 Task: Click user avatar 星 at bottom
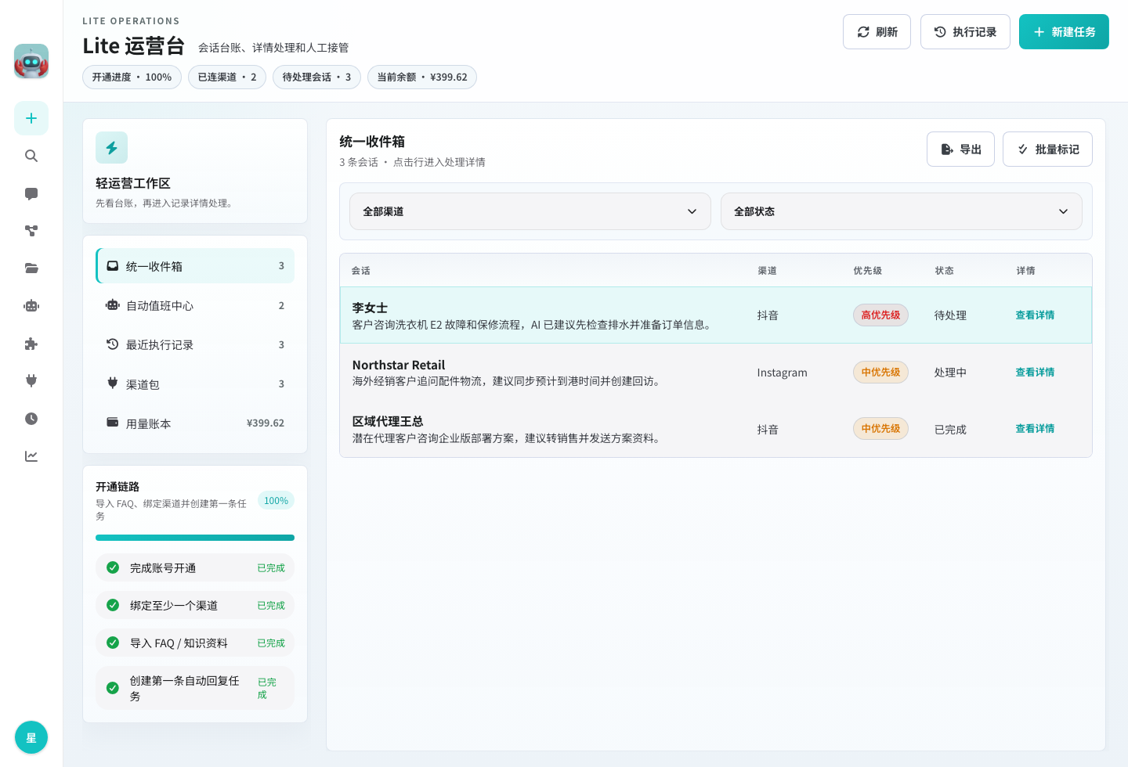pos(31,737)
